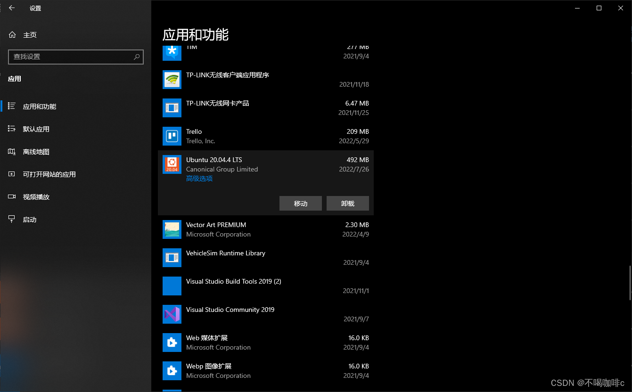Click the Ubuntu 20.04 app icon
The image size is (632, 392).
[172, 164]
